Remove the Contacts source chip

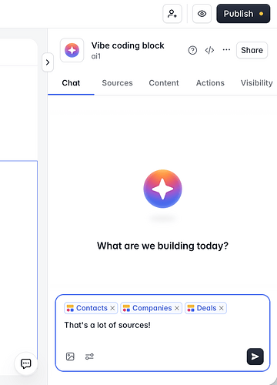pos(112,308)
